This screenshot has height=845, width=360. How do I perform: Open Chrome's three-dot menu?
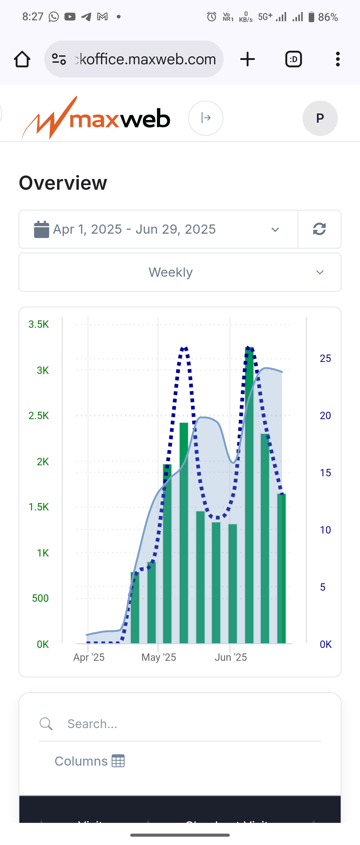pyautogui.click(x=338, y=59)
